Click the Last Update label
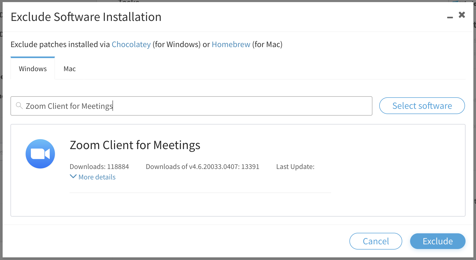The image size is (476, 260). click(295, 167)
